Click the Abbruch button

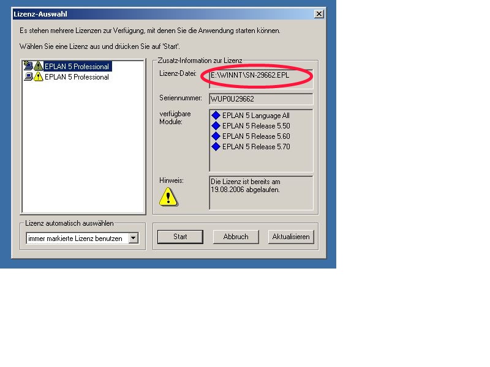236,237
